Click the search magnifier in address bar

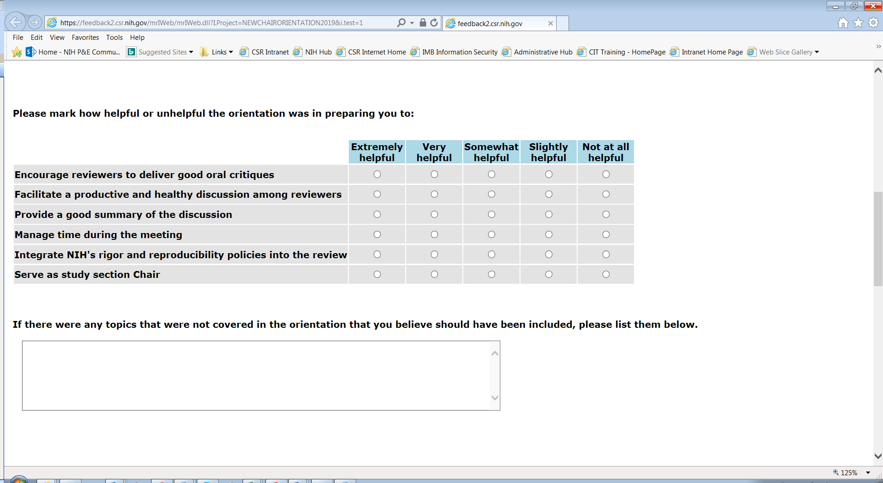[401, 22]
